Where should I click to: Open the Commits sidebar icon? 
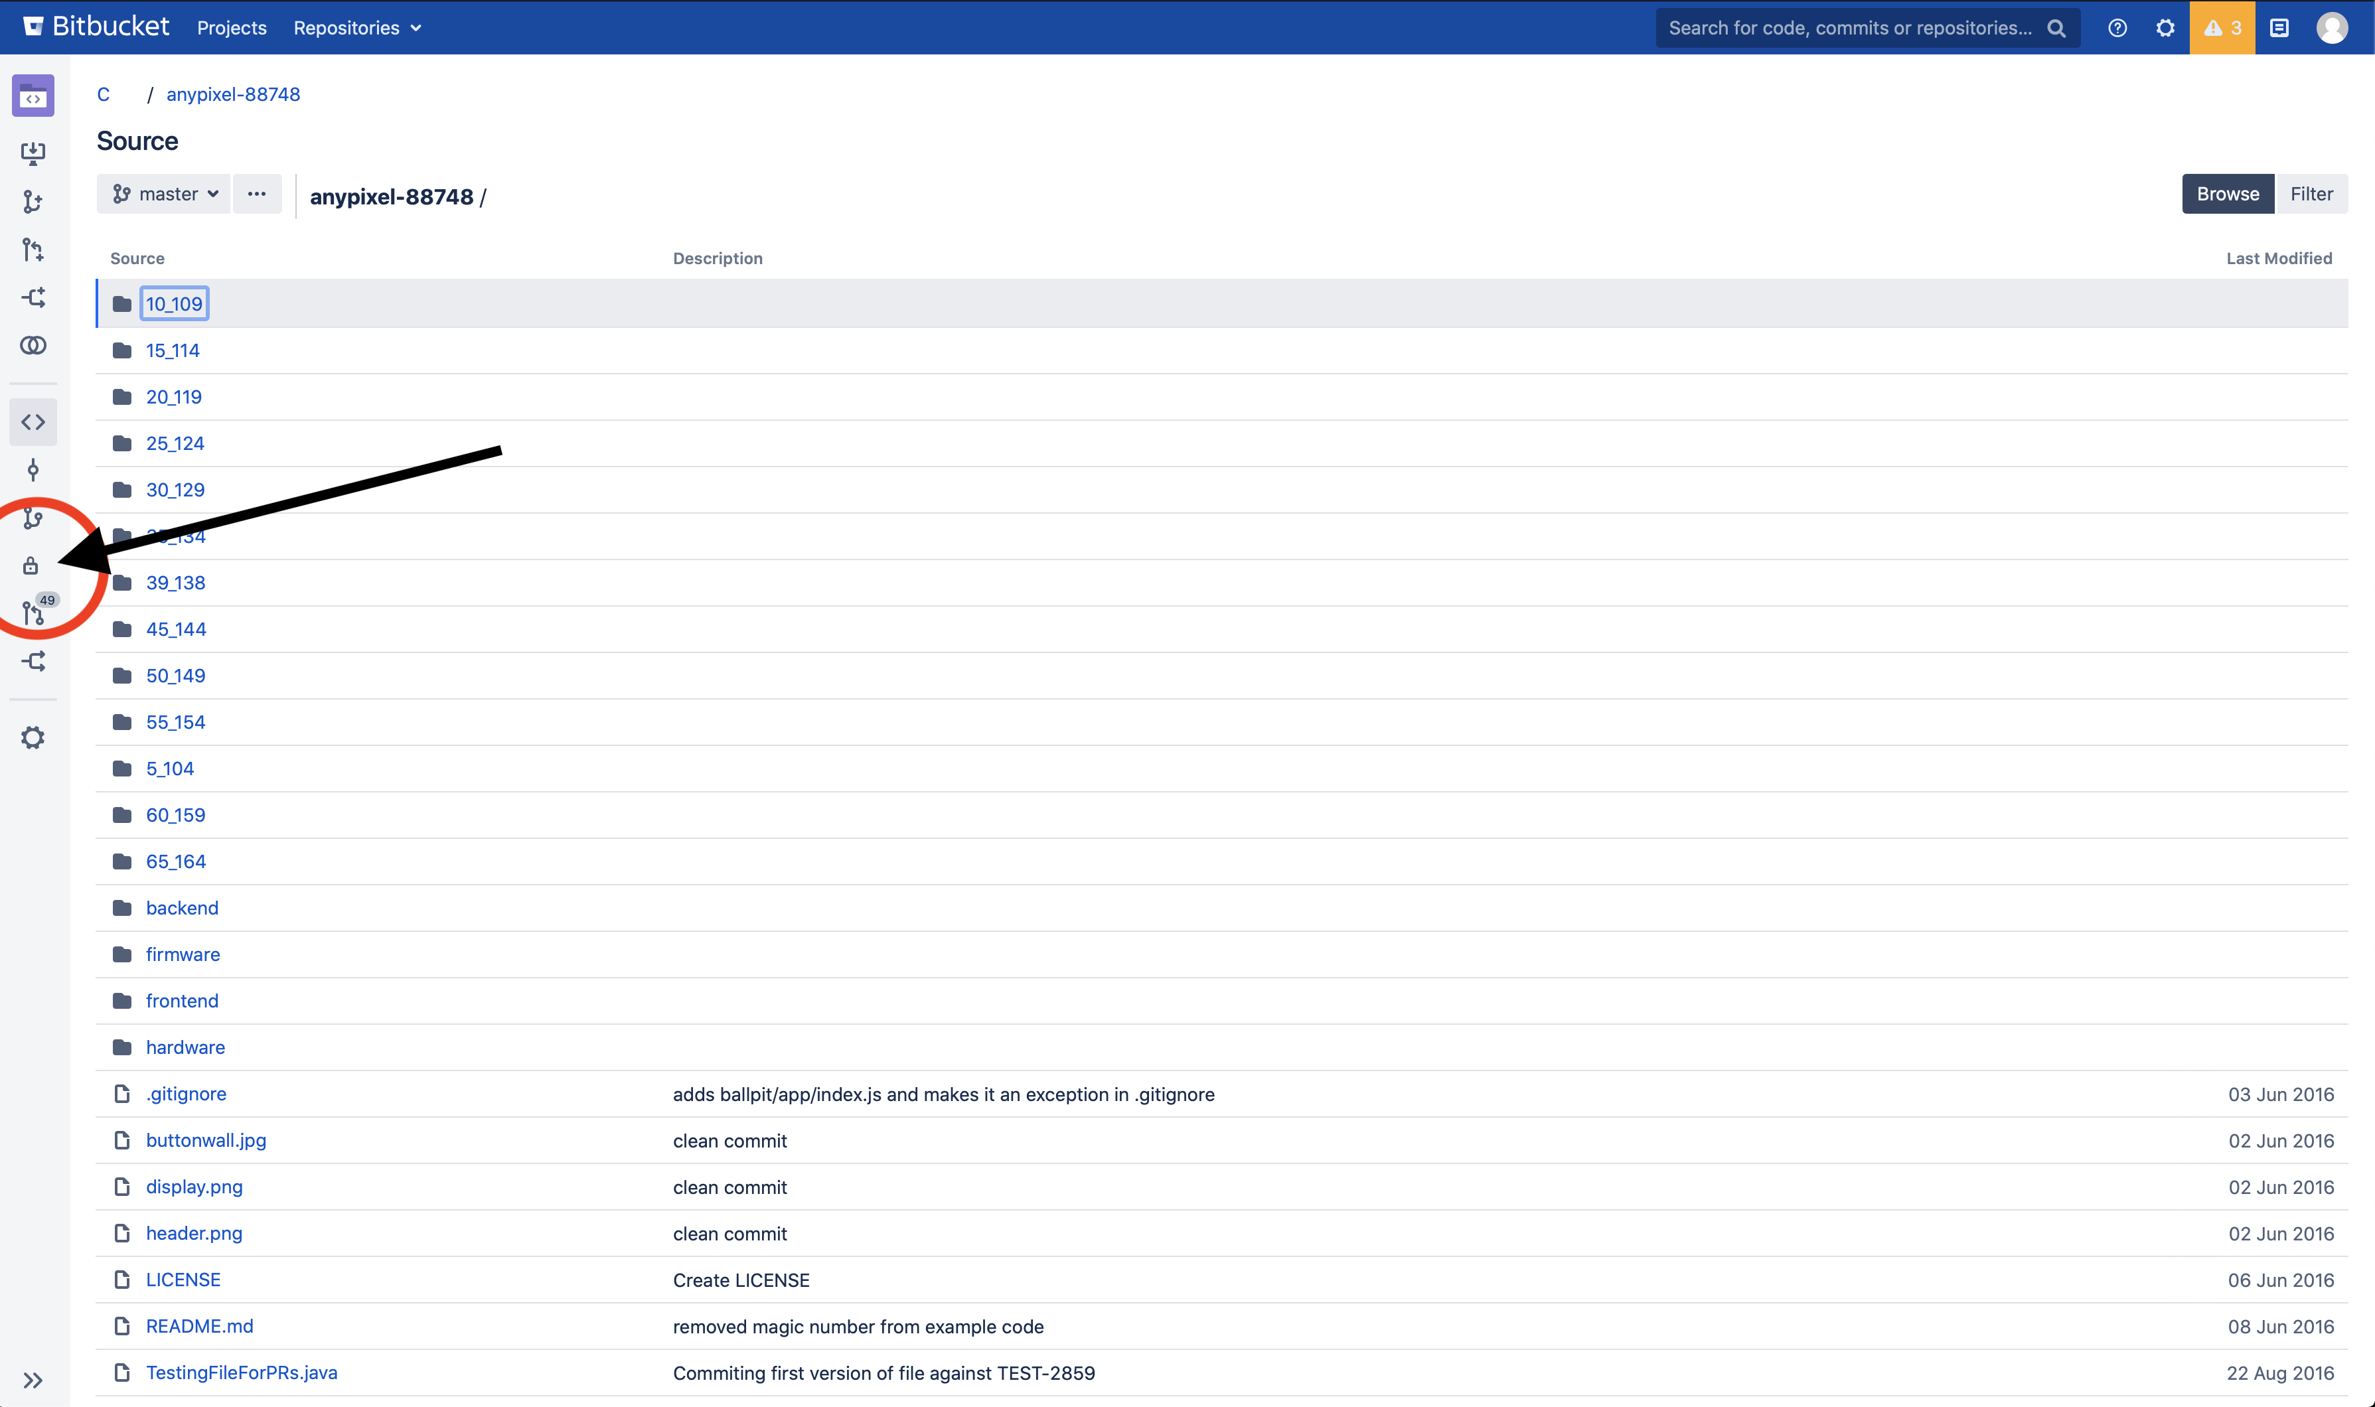33,471
